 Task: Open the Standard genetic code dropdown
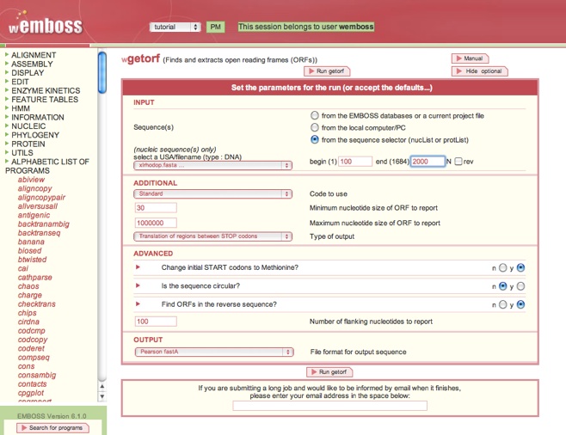[212, 193]
